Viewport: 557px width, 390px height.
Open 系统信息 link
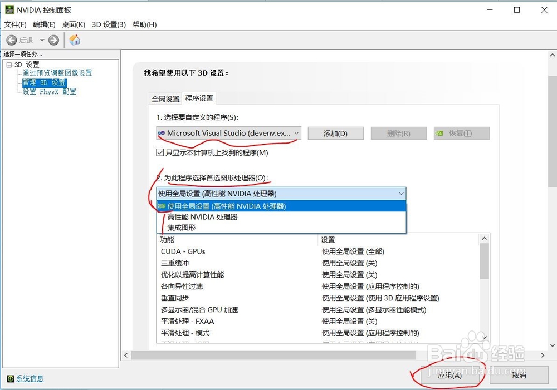coord(30,379)
